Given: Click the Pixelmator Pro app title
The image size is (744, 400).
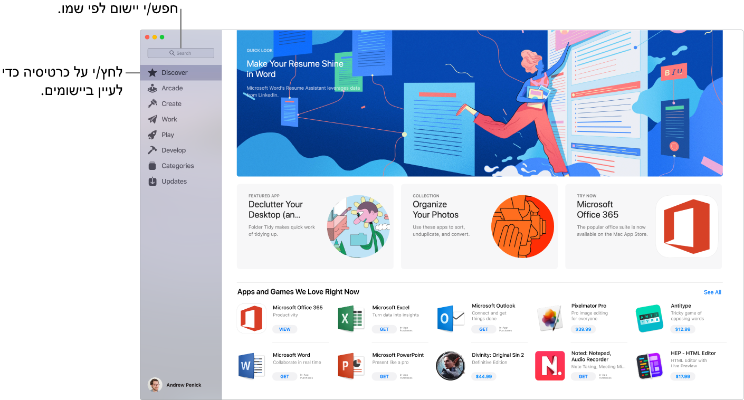Looking at the screenshot, I should point(589,306).
